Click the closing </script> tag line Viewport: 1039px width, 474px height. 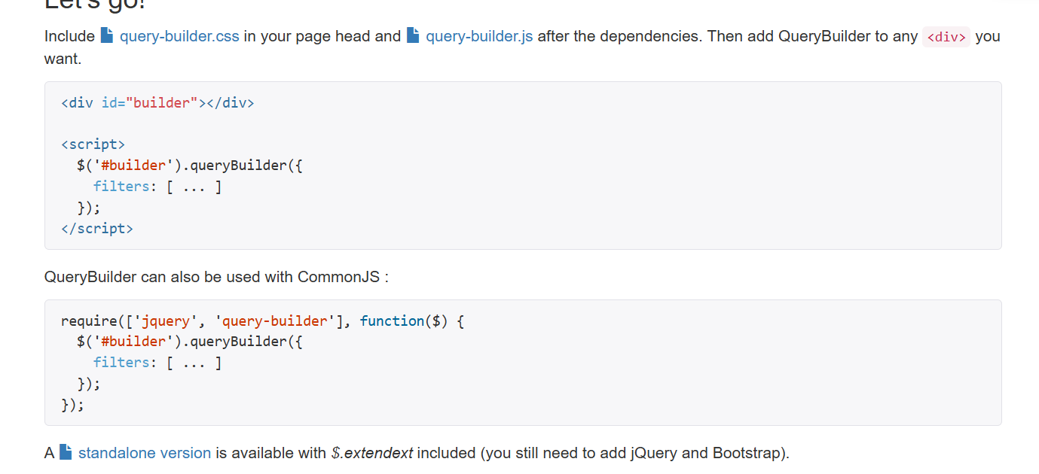click(97, 229)
